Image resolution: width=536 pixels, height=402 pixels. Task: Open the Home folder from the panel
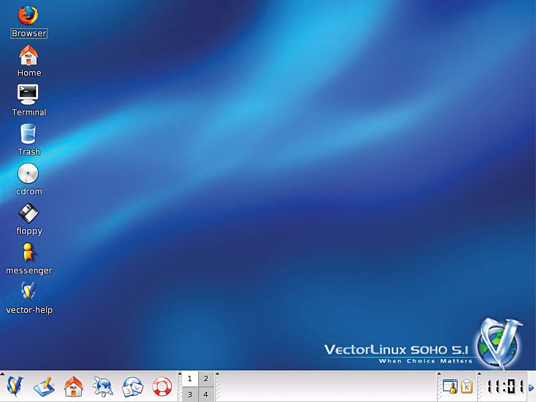coord(74,387)
